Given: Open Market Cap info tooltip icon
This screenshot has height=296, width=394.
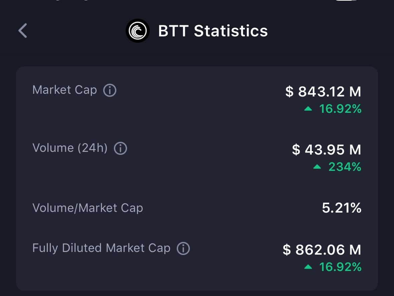Looking at the screenshot, I should tap(110, 90).
